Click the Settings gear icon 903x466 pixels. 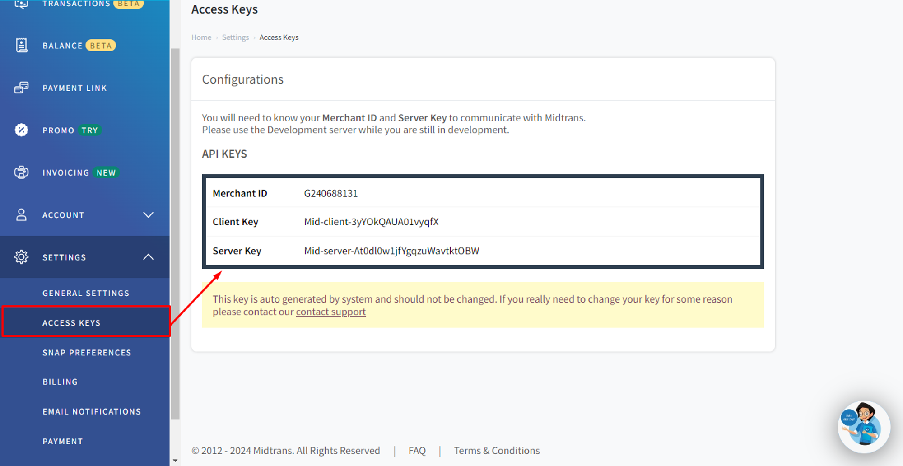pyautogui.click(x=21, y=257)
